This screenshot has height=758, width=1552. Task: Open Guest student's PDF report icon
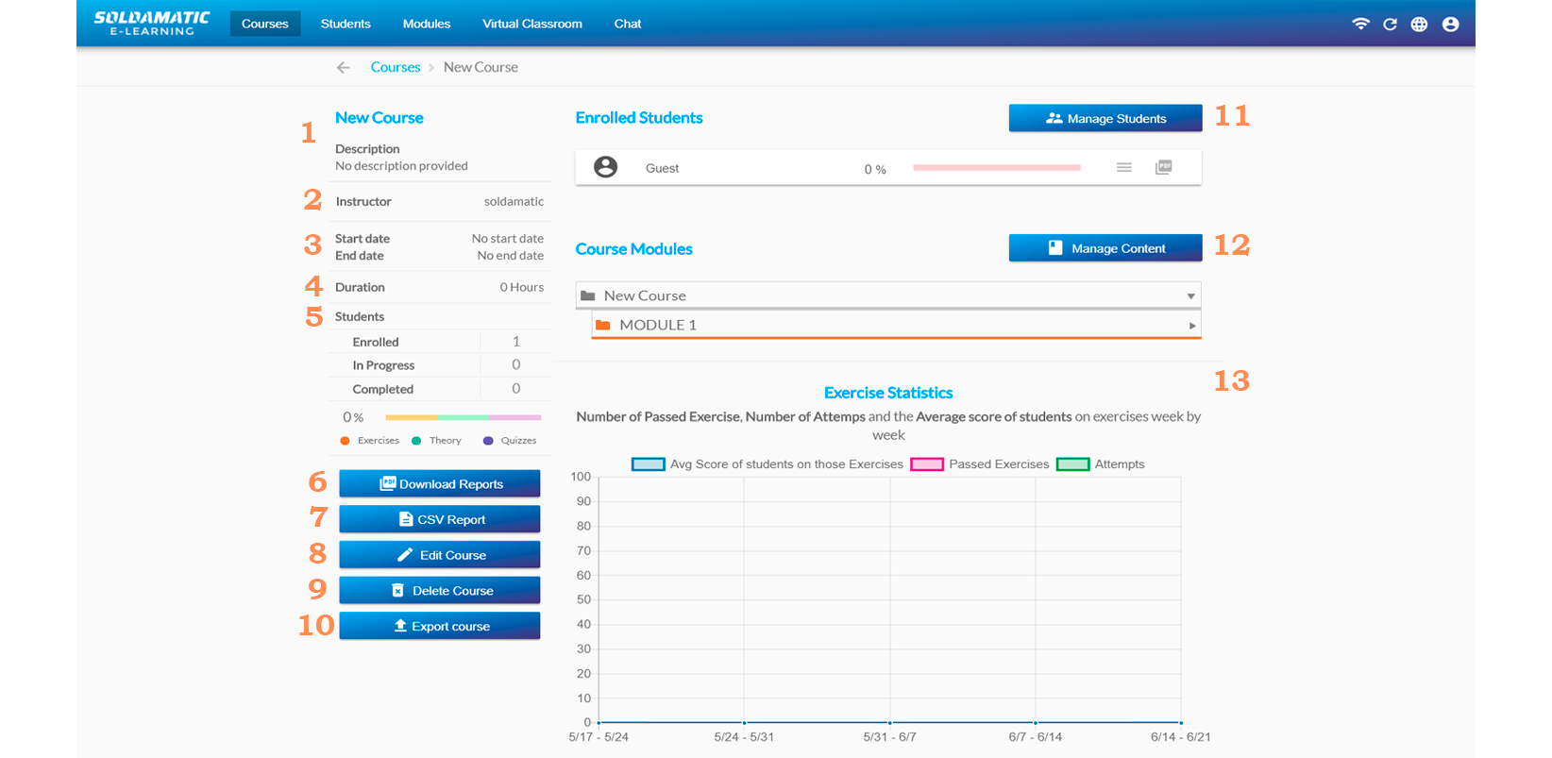coord(1163,167)
